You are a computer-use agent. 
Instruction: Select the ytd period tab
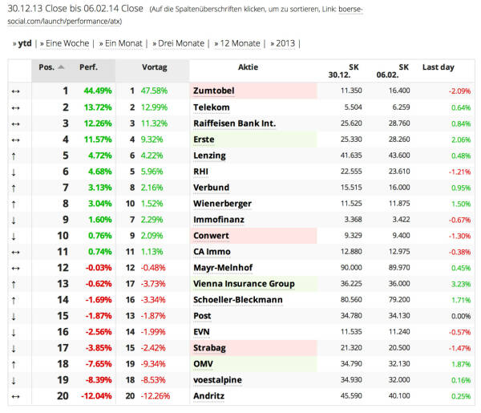coord(22,43)
